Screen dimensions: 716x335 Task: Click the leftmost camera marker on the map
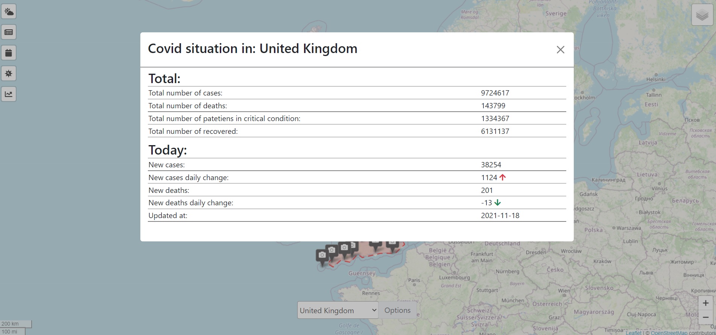(x=322, y=258)
